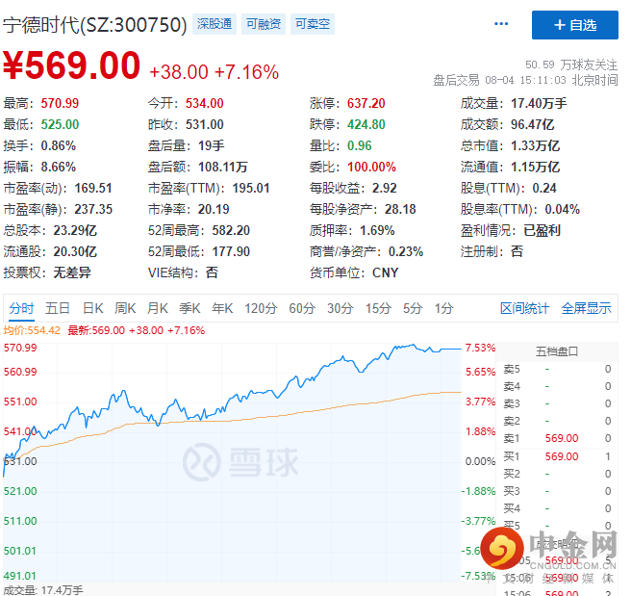
Task: Switch to the 120分 chart tab
Action: tap(261, 308)
